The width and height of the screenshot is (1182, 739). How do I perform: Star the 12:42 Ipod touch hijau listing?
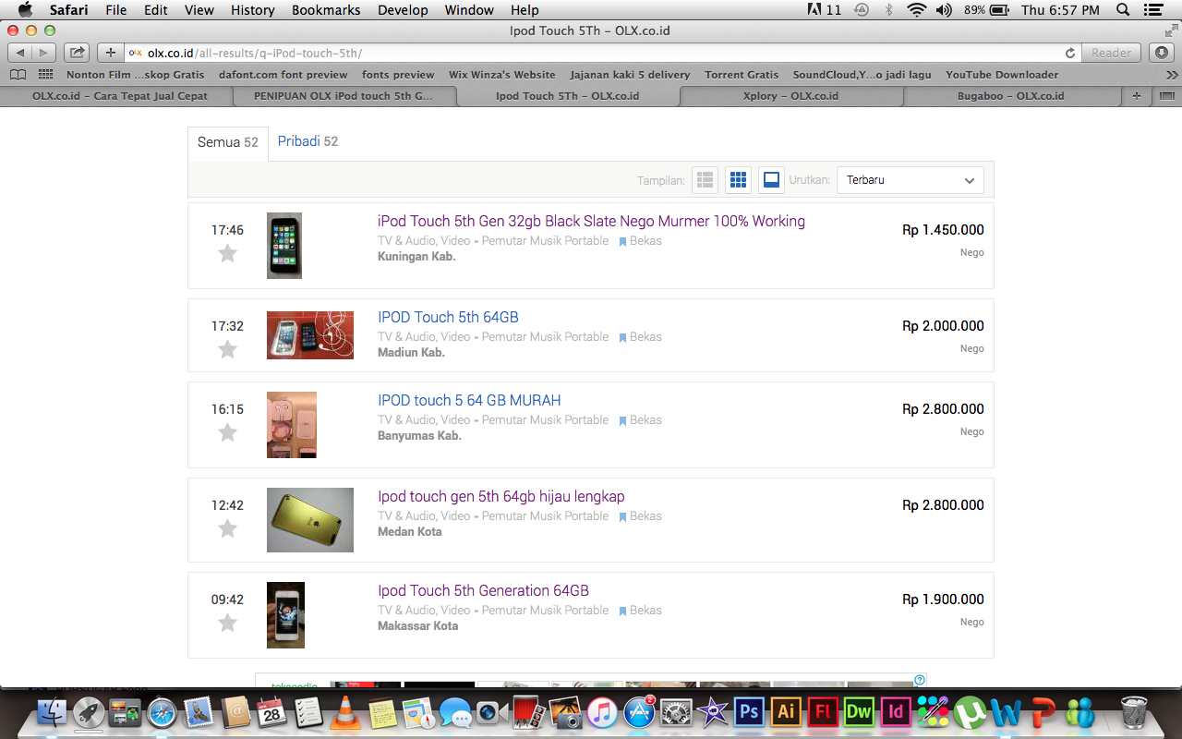pos(227,528)
